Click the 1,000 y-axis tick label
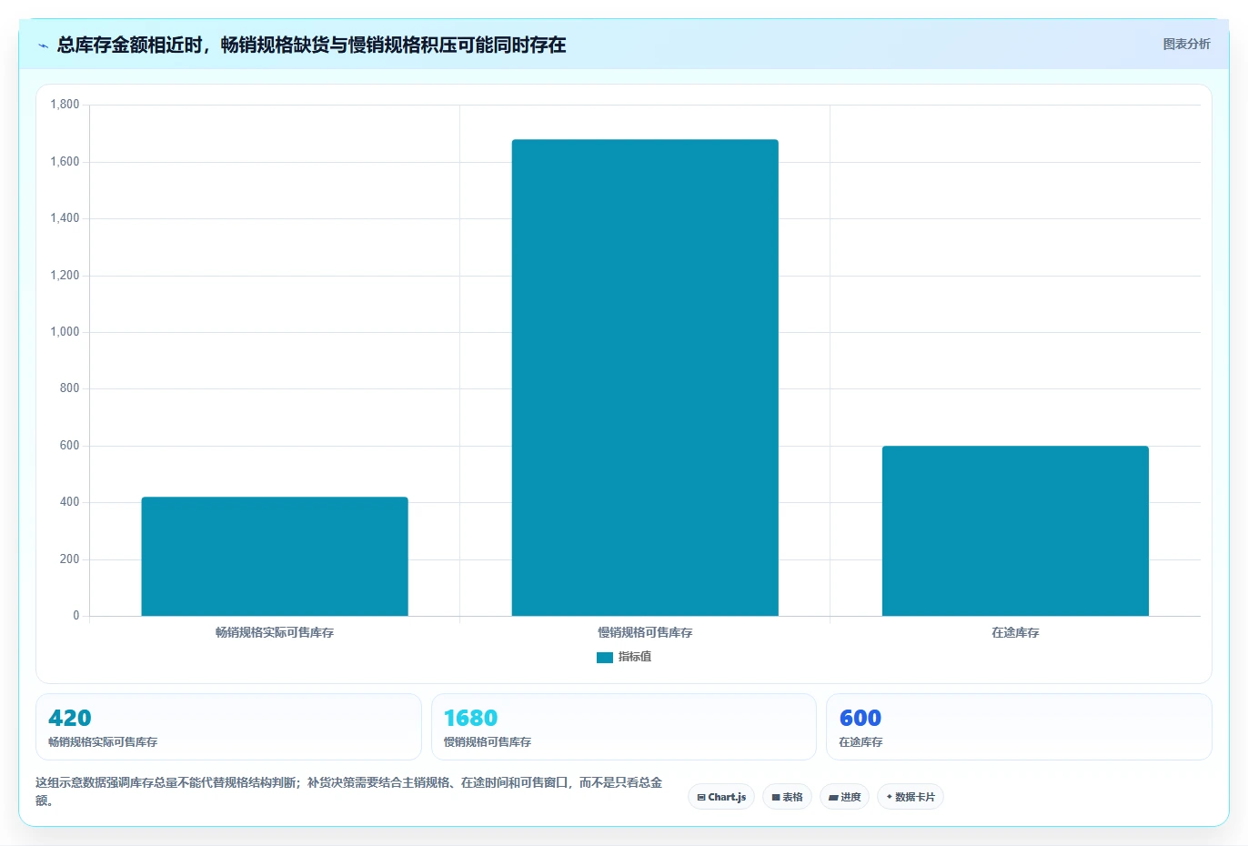Image resolution: width=1248 pixels, height=846 pixels. 65,332
